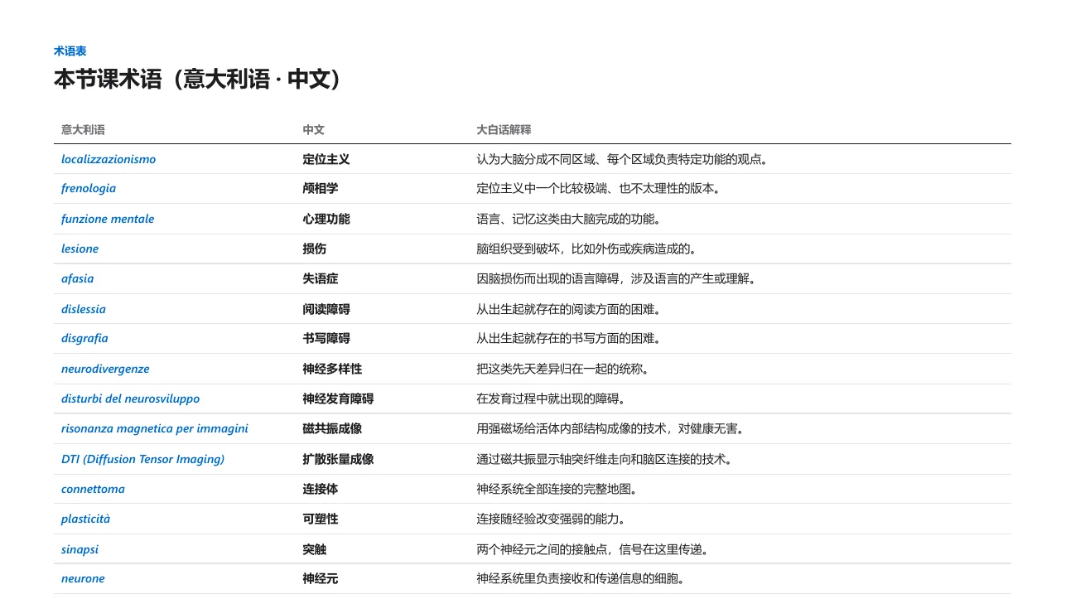Select the Chinese term '颅相学'
Viewport: 1066px width, 599px height.
[321, 188]
